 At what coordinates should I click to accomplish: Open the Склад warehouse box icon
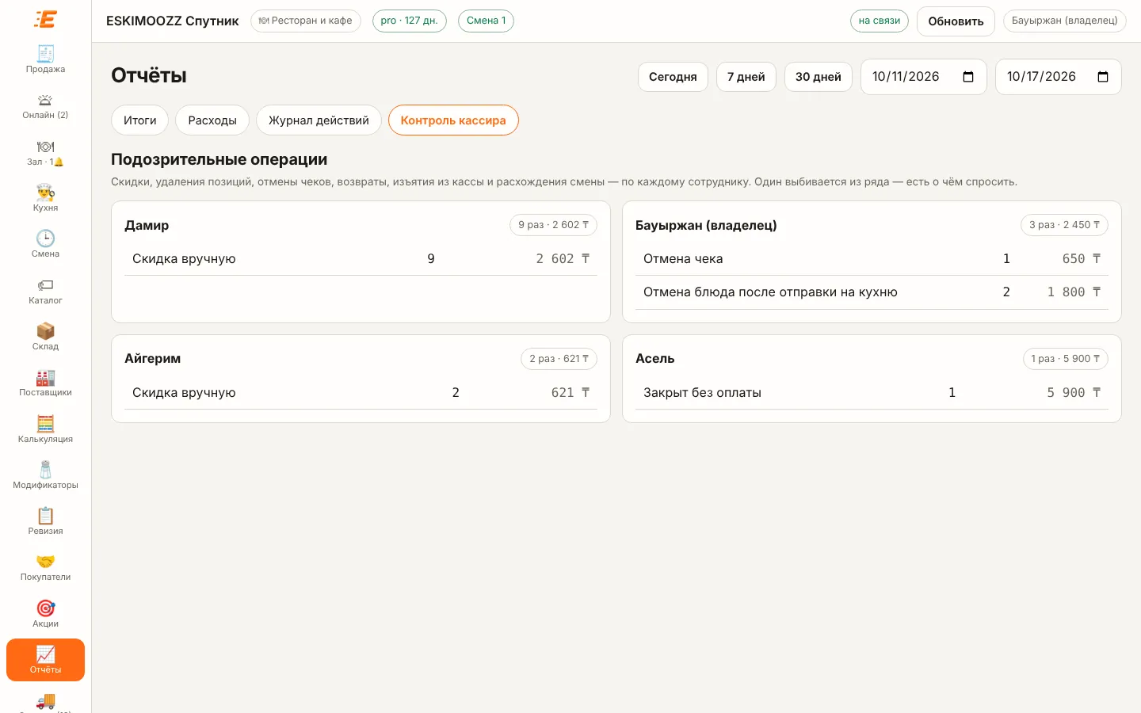[45, 331]
